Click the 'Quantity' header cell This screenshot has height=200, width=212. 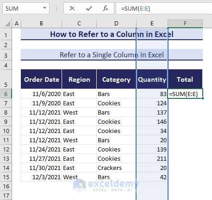tap(152, 79)
